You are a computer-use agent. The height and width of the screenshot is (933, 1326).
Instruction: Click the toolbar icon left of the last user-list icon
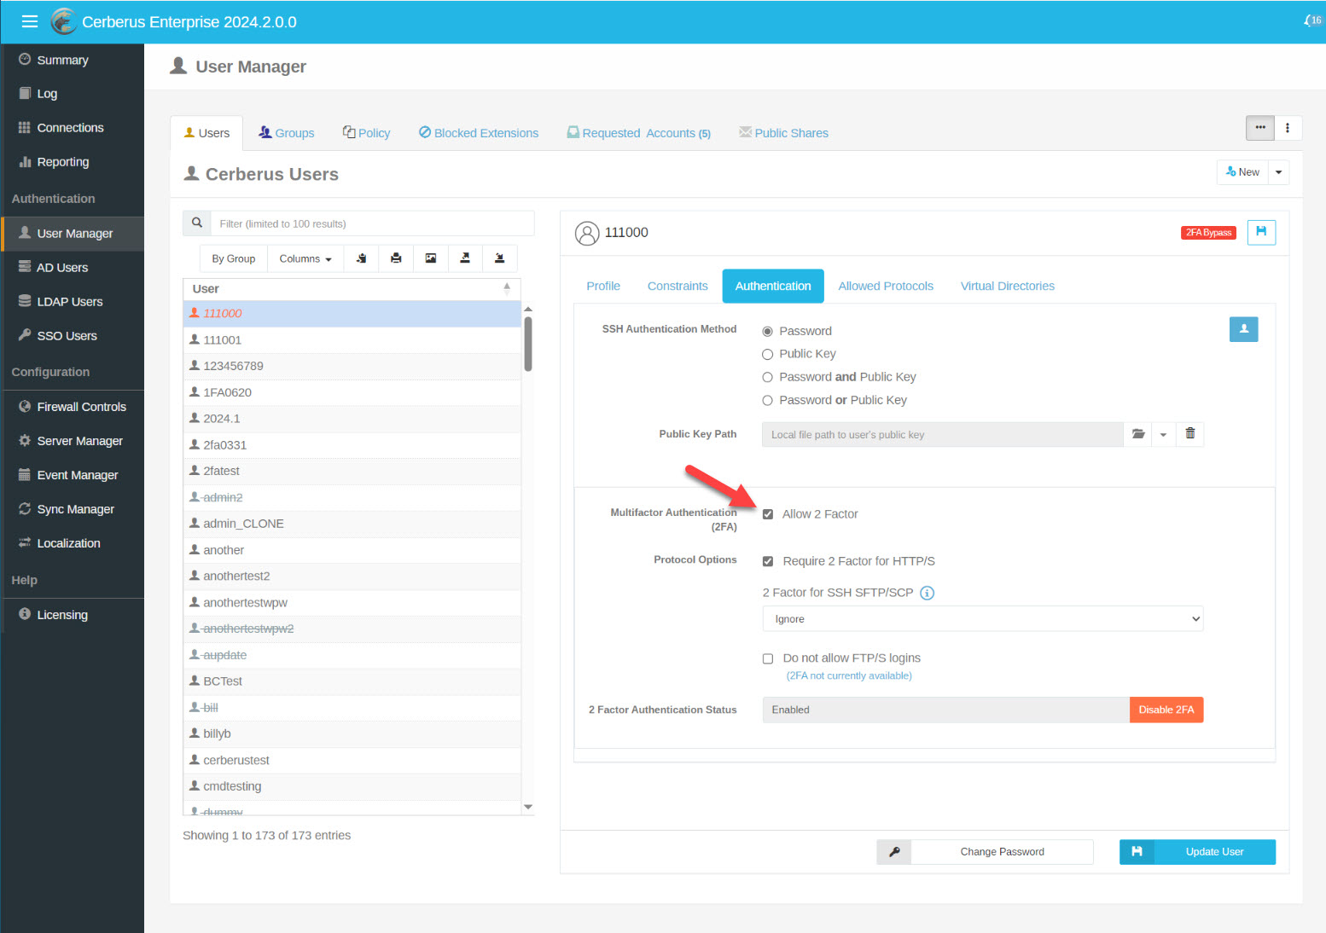pos(465,258)
